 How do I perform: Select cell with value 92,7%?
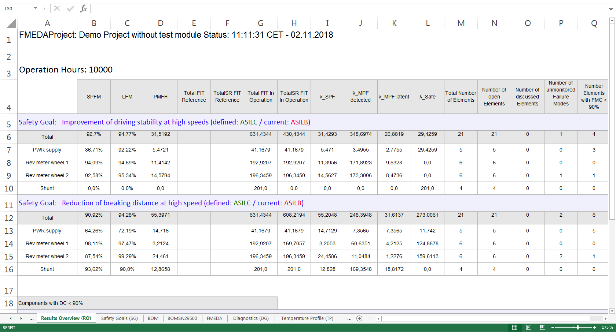click(x=94, y=137)
